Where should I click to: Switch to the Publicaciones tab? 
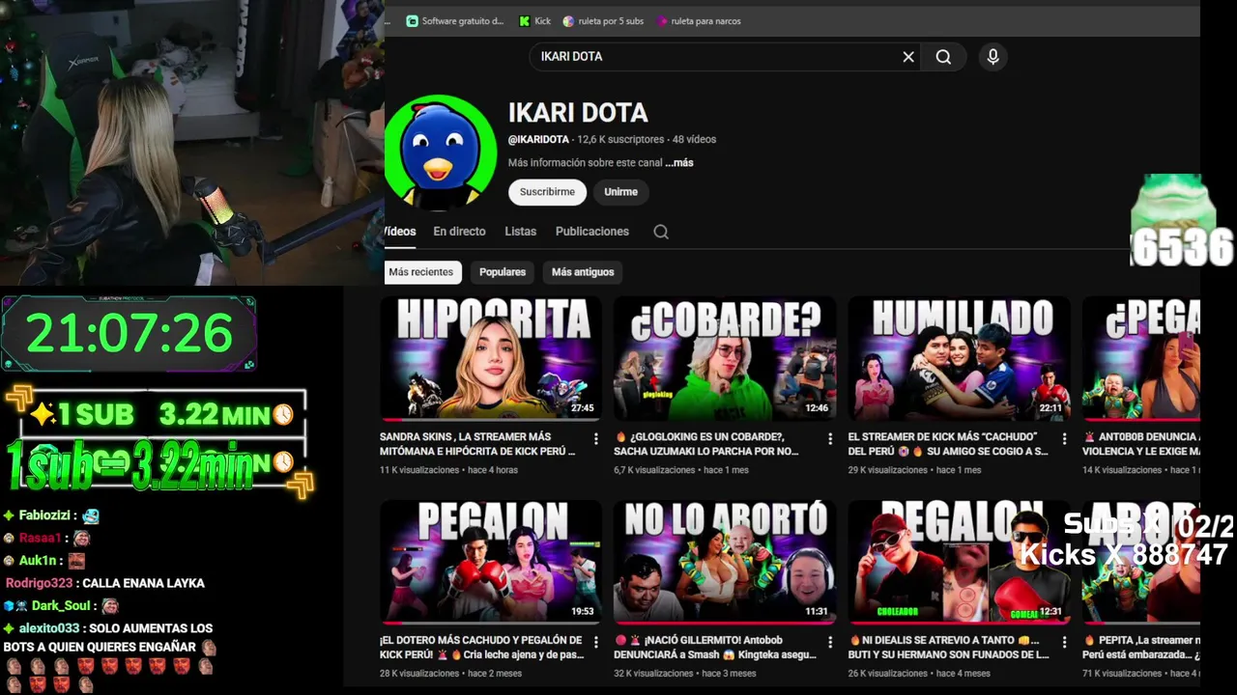click(592, 232)
